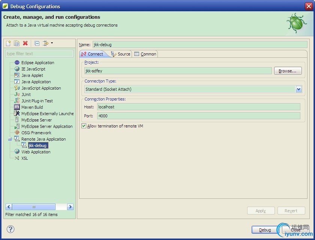Click the XSL icon
Viewport: 315px width, 240px height.
[x=17, y=158]
